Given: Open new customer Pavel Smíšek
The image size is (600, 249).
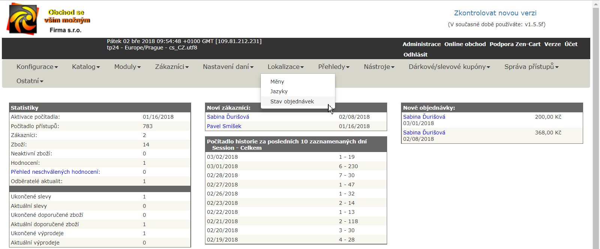Looking at the screenshot, I should (x=224, y=126).
